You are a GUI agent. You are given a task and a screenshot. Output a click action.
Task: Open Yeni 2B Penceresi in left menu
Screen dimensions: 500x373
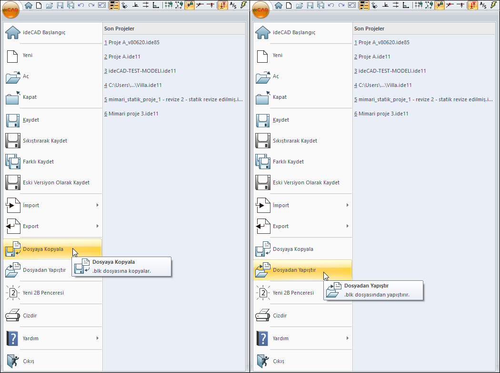(x=52, y=293)
